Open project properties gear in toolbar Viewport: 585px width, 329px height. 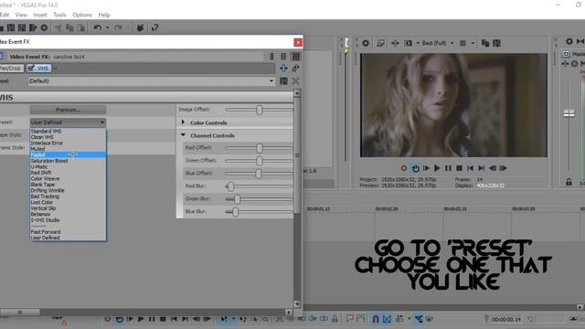click(x=44, y=27)
